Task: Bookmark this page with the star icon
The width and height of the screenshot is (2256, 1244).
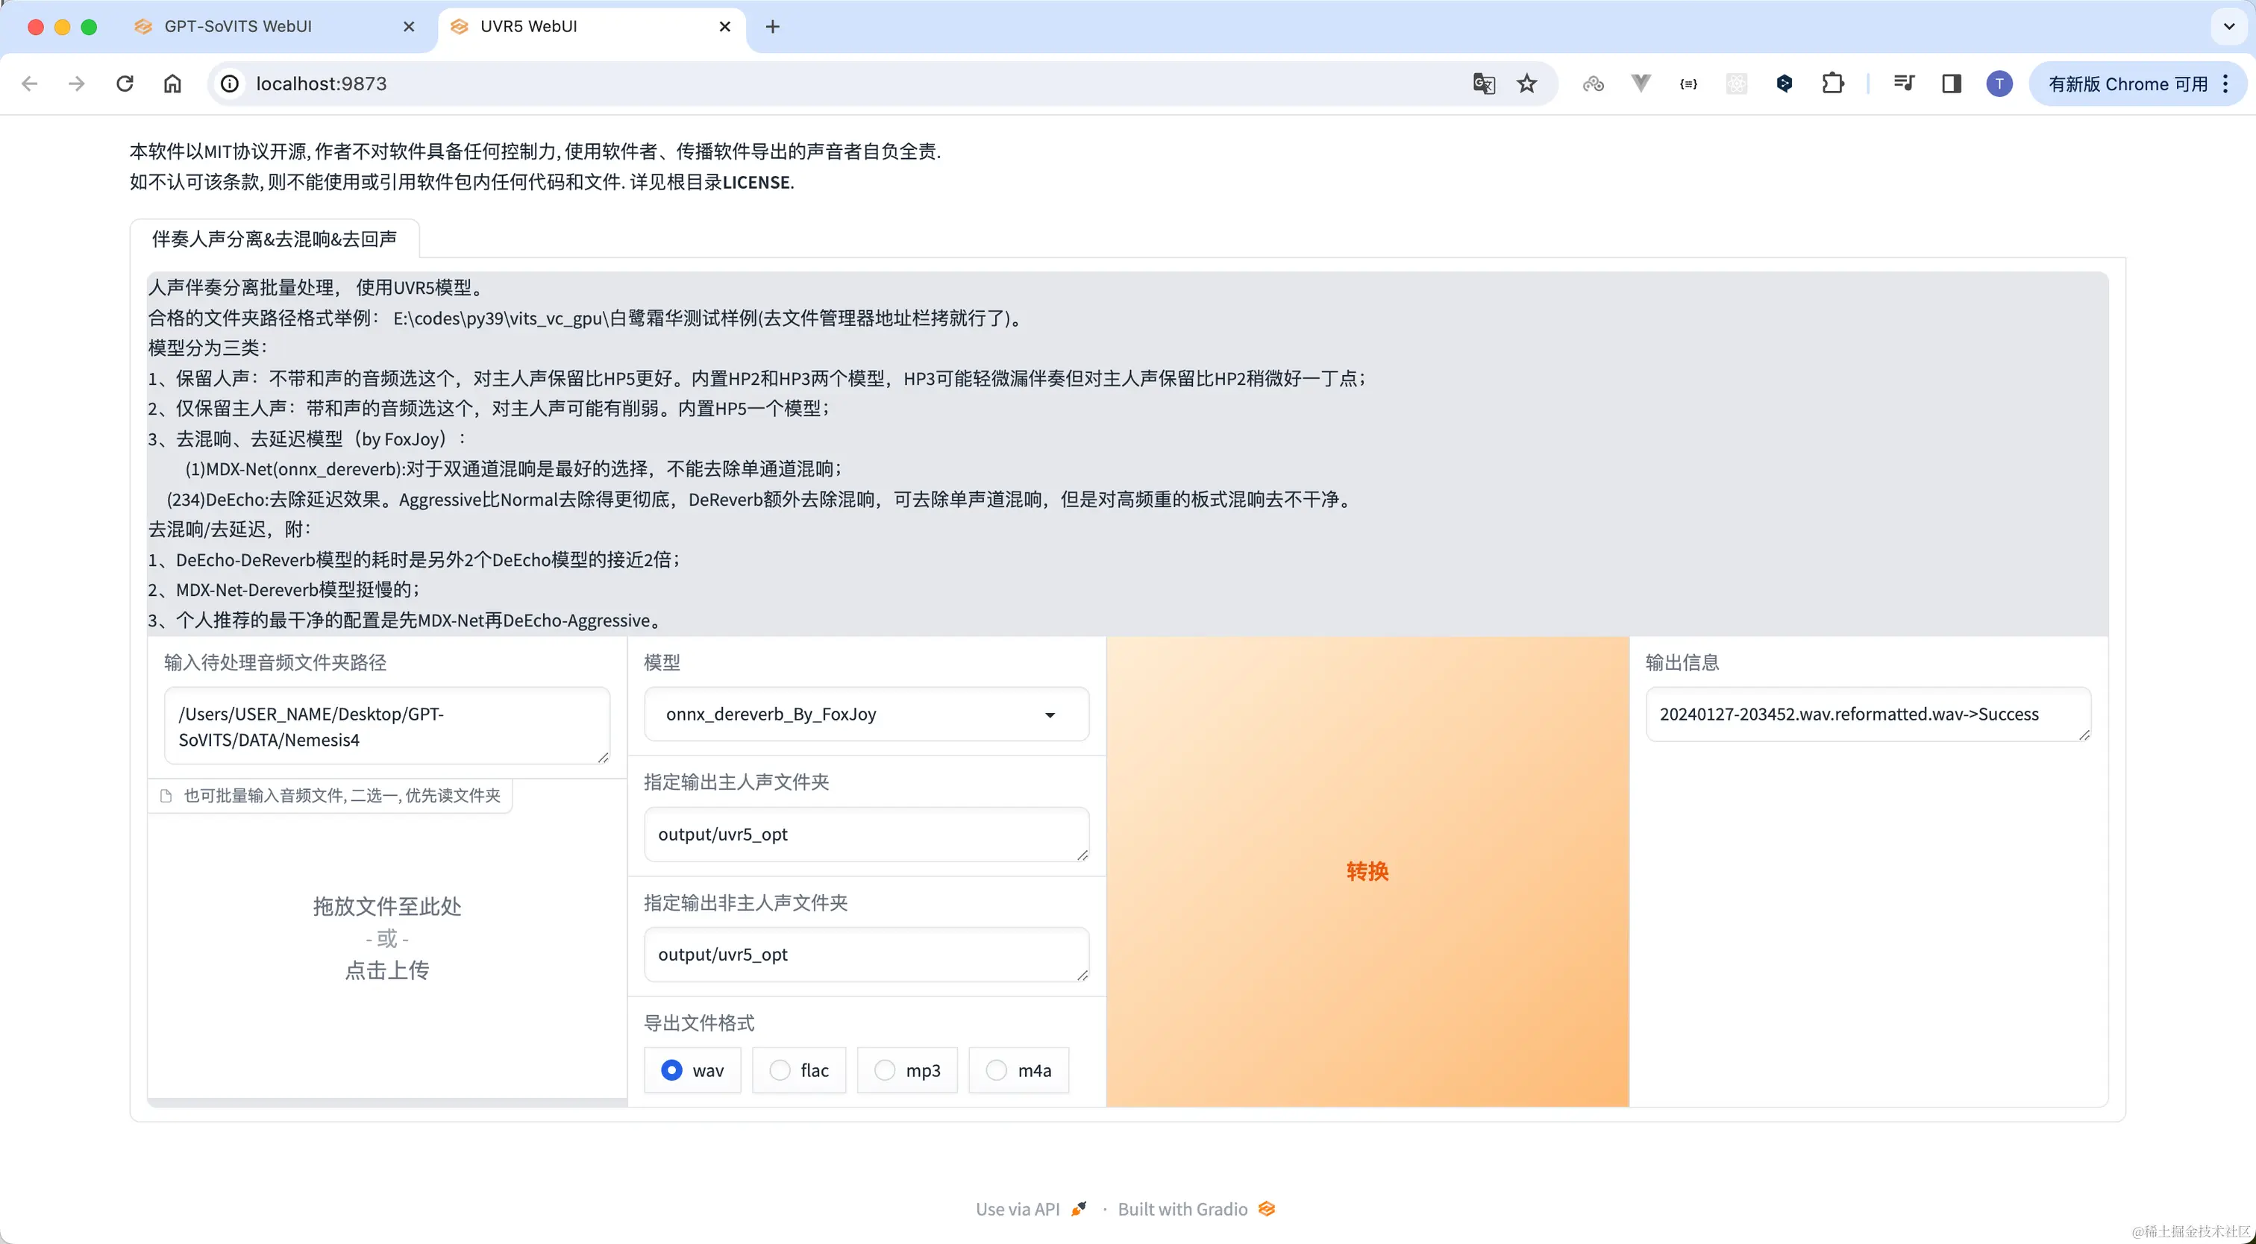Action: tap(1527, 84)
